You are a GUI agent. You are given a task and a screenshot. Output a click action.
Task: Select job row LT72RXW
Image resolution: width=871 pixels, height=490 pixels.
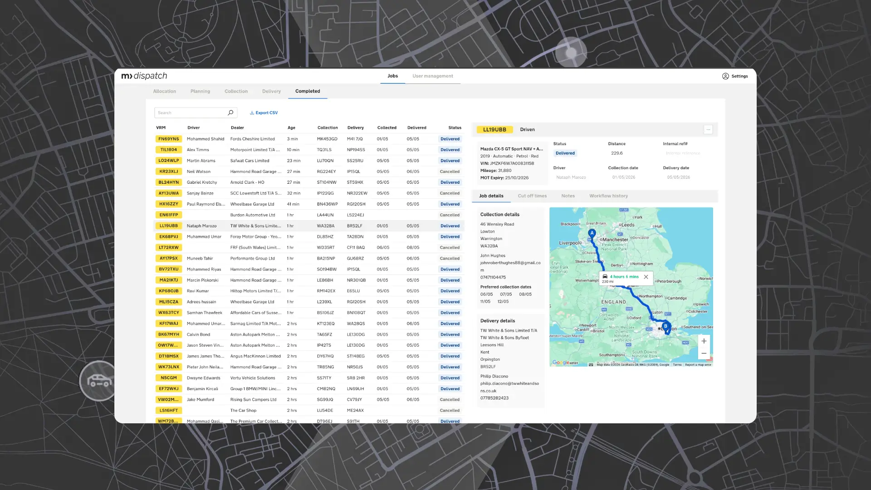308,248
